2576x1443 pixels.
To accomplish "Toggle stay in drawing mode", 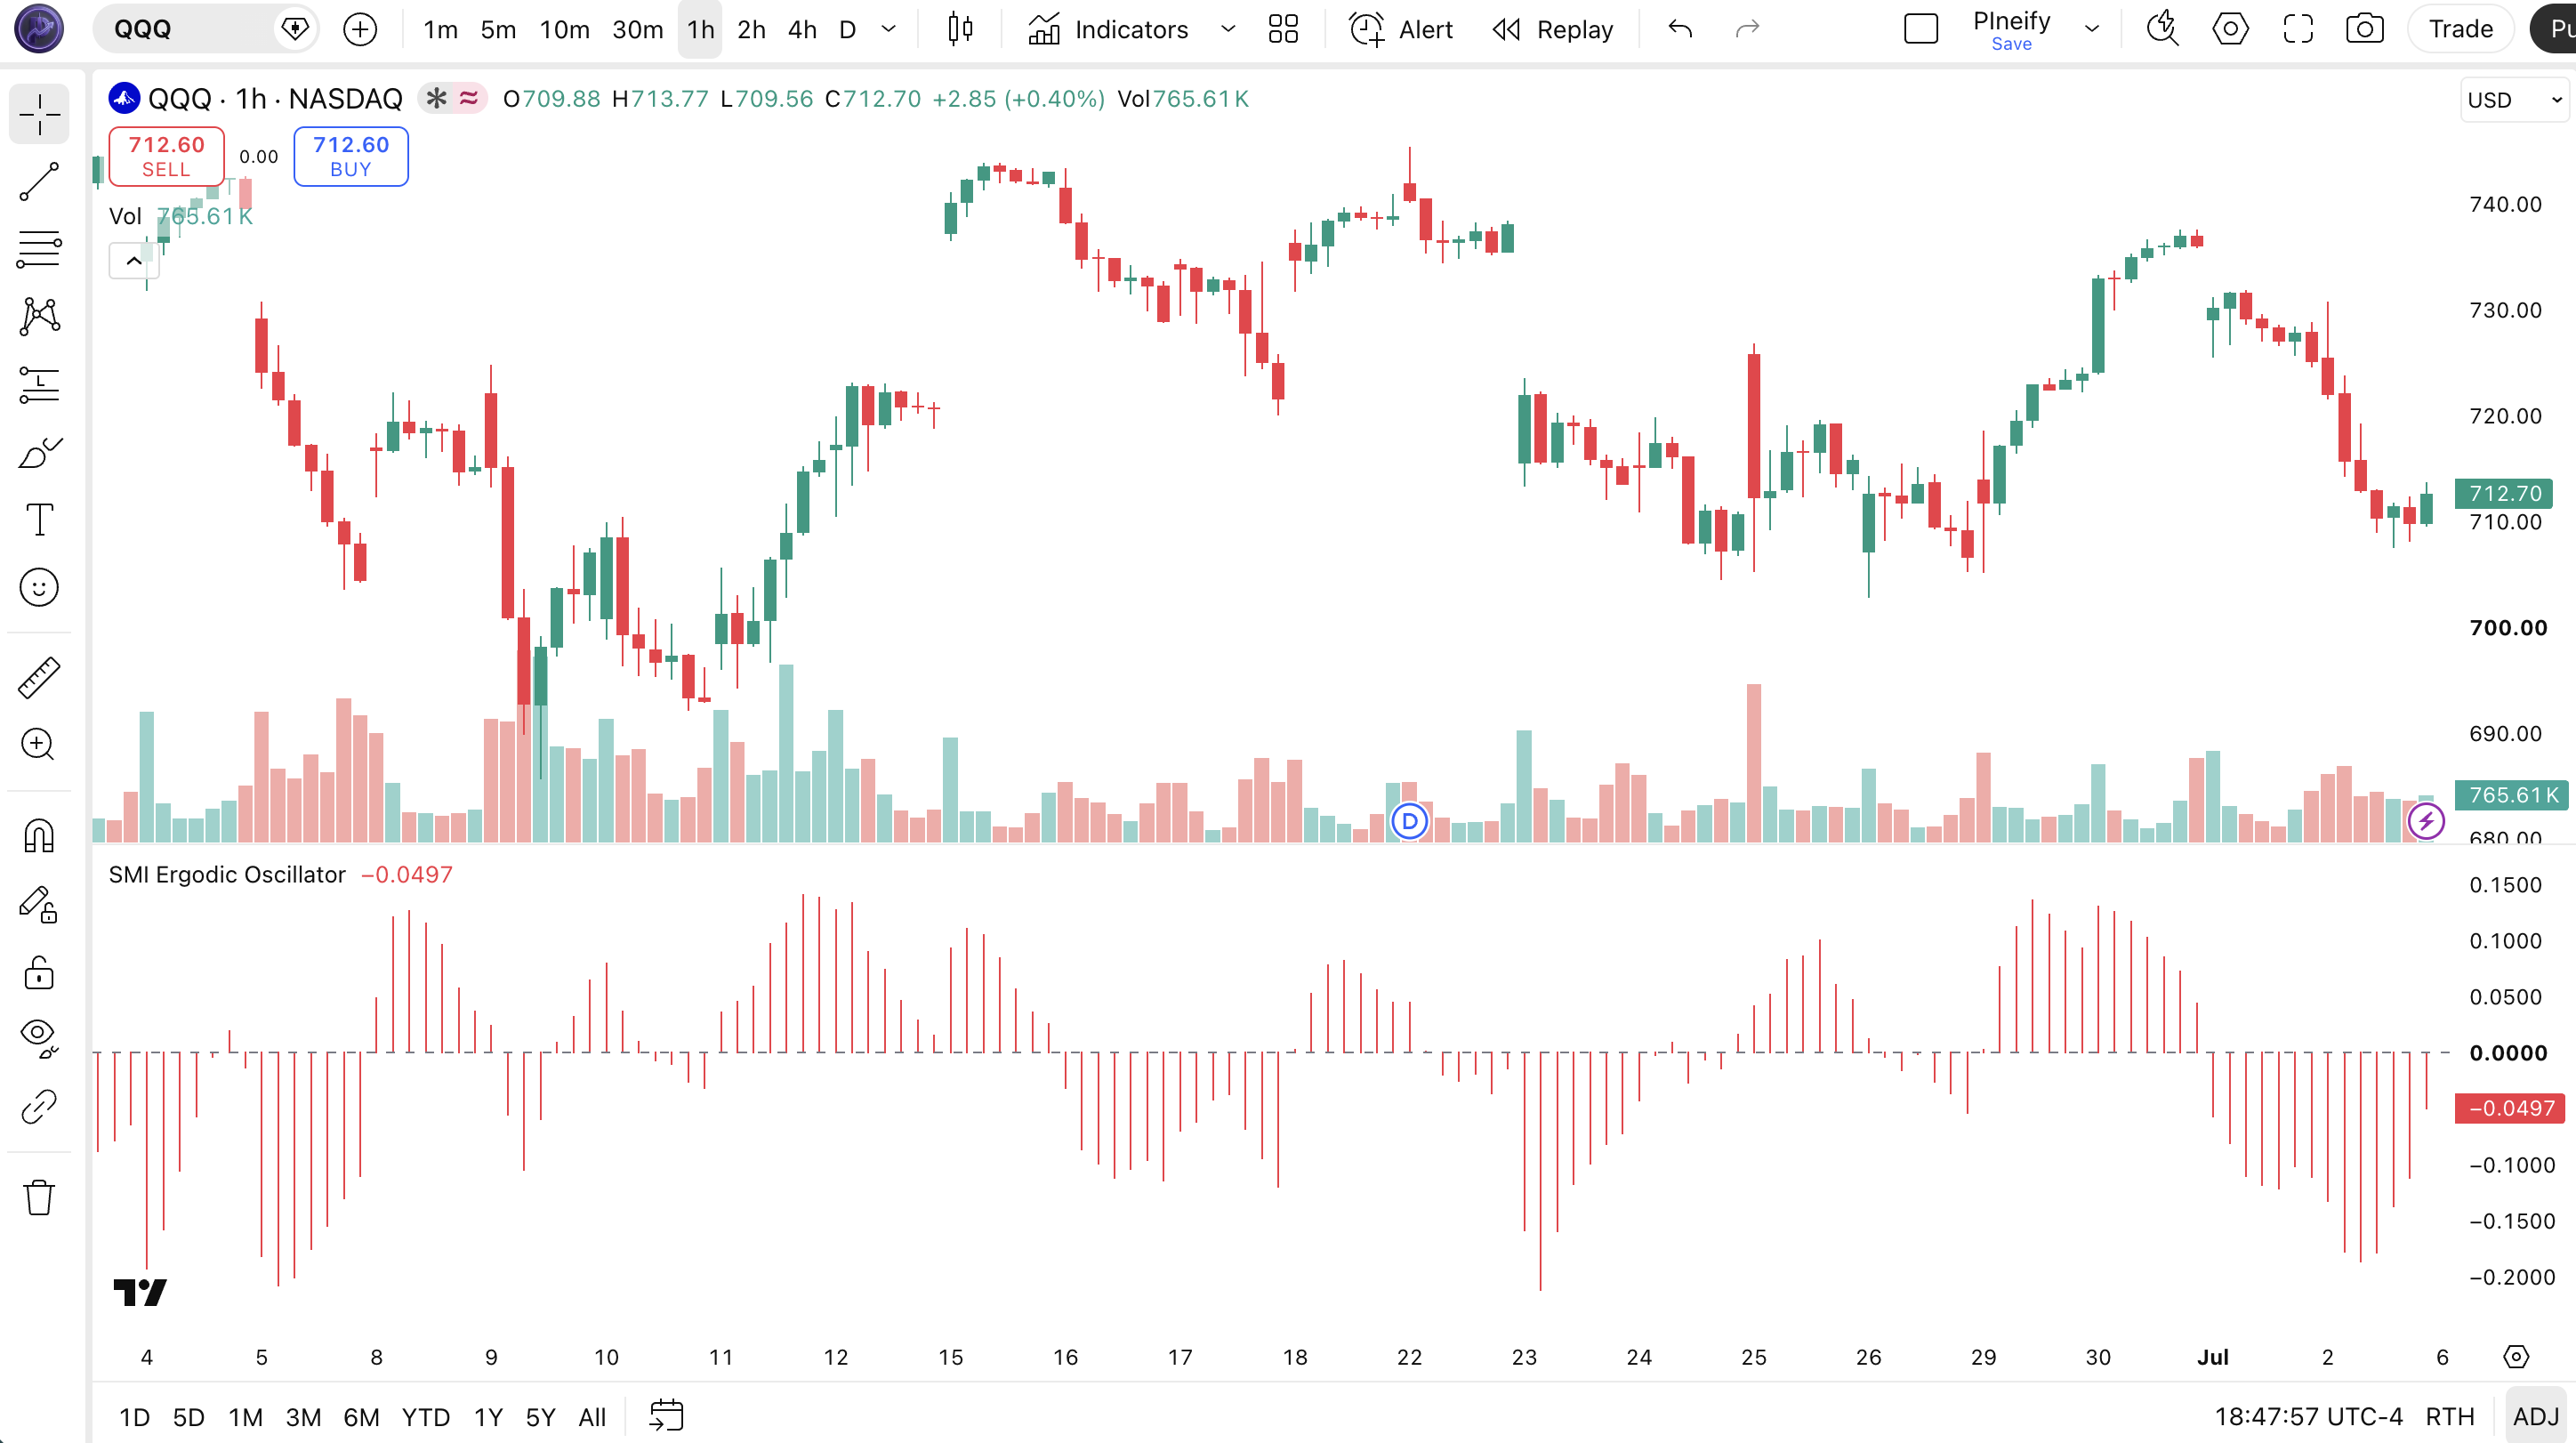I will tap(39, 905).
